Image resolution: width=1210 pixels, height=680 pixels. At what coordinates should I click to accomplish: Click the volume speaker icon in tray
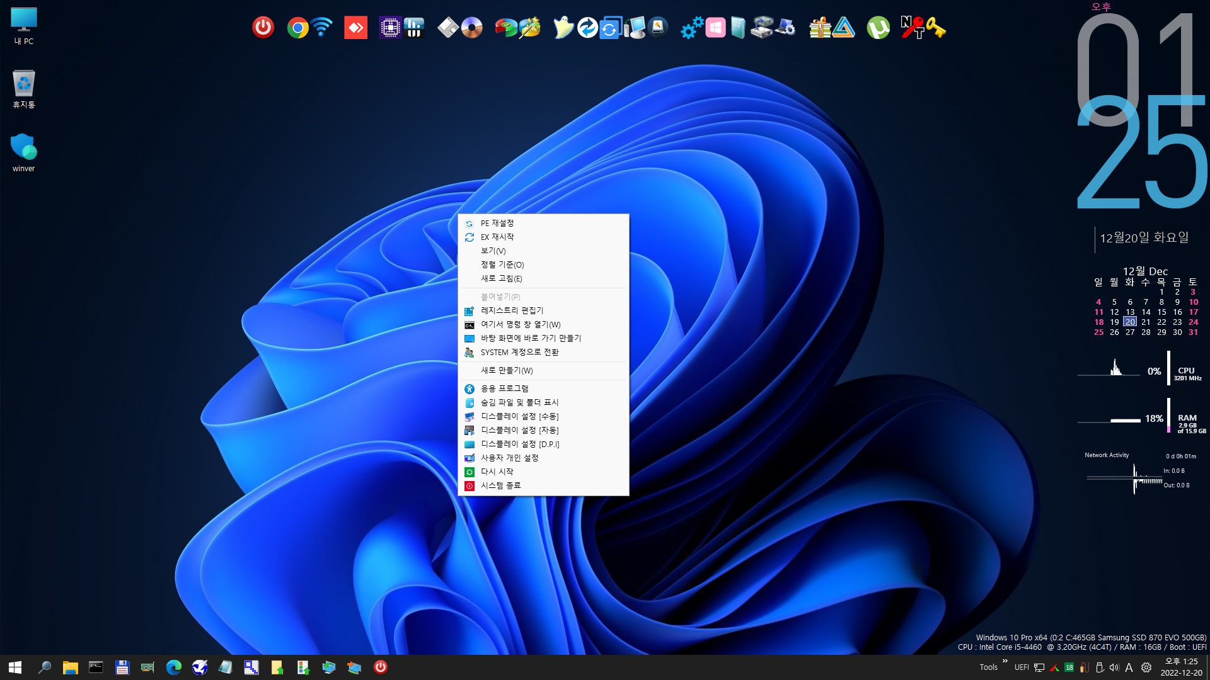click(1114, 667)
